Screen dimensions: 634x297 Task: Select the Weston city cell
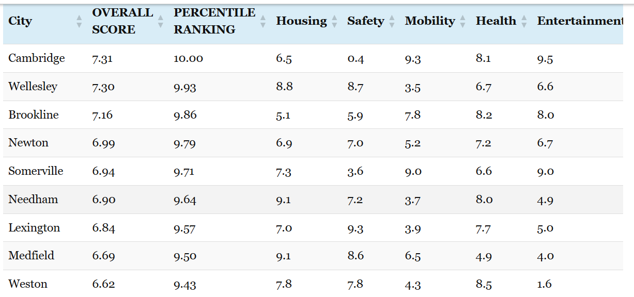click(x=28, y=284)
